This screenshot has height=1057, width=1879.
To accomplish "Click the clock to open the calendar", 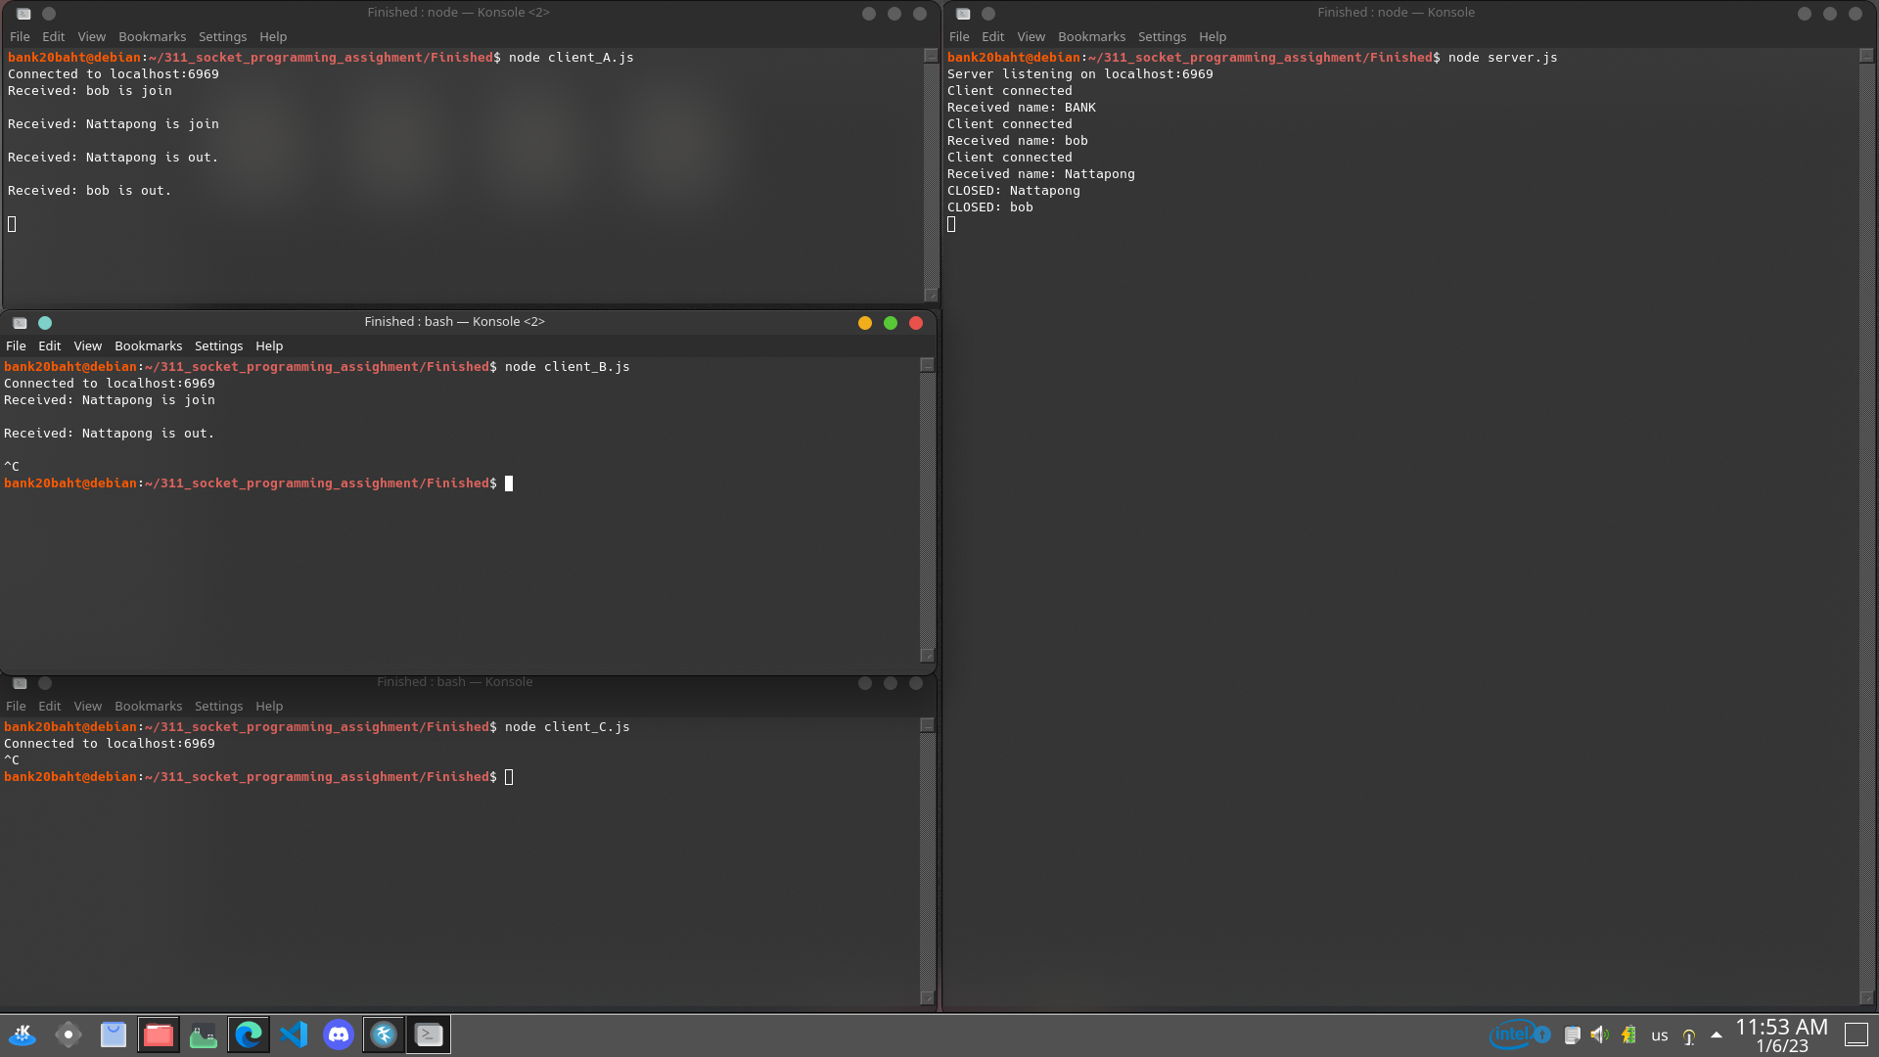I will click(x=1781, y=1034).
